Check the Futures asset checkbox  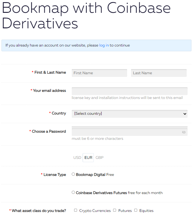coord(115,210)
